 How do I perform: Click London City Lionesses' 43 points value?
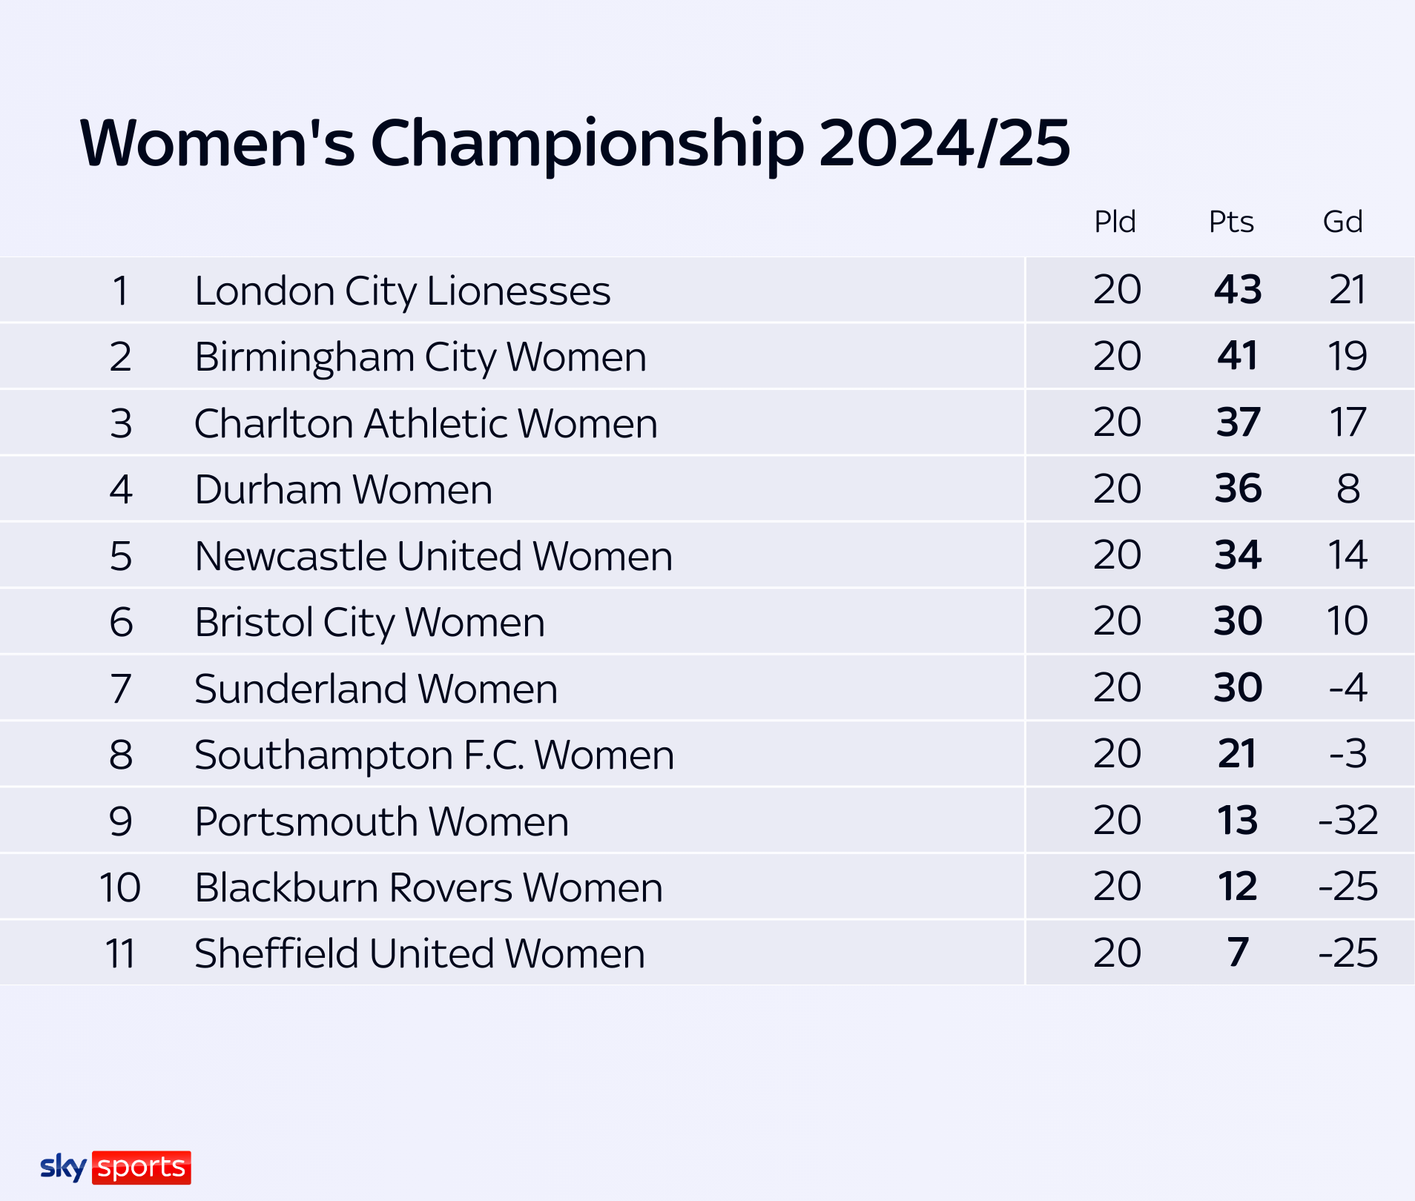point(1238,290)
